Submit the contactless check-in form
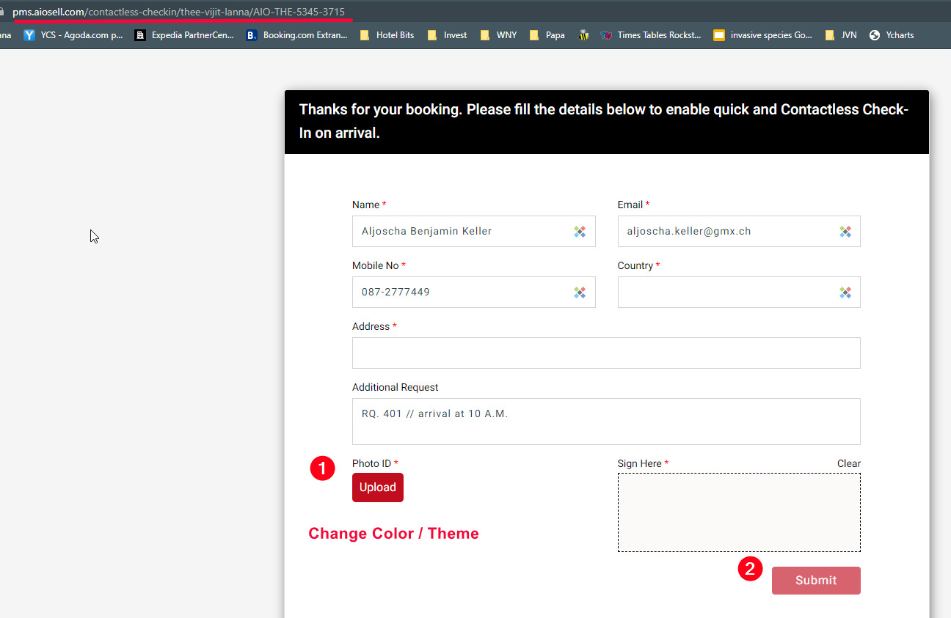 tap(816, 581)
